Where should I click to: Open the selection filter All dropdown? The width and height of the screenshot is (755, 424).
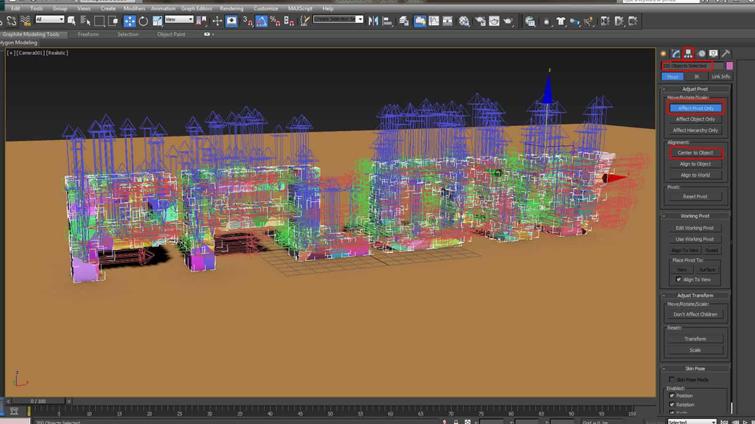coord(50,19)
